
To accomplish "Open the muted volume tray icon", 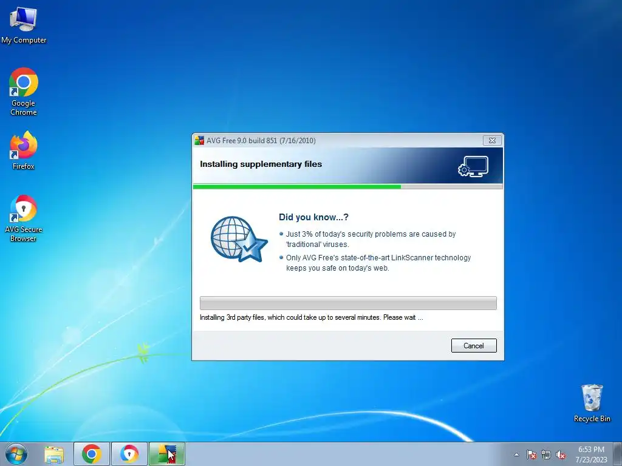I will click(x=561, y=454).
